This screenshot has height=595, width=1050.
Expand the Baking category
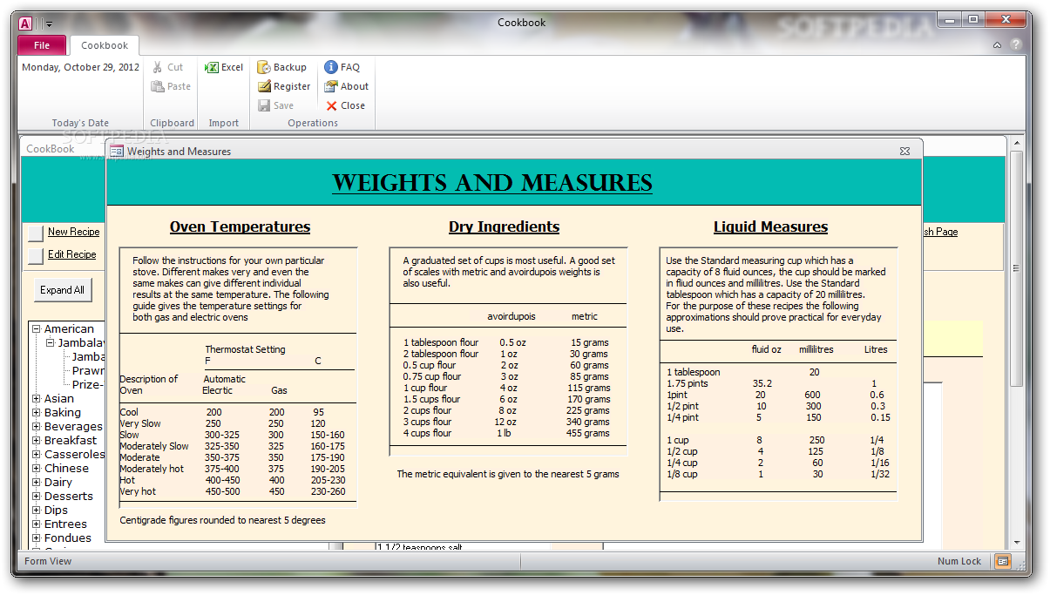[x=37, y=413]
